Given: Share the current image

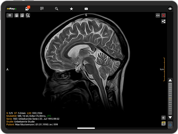Looking at the screenshot, I should (x=163, y=21).
